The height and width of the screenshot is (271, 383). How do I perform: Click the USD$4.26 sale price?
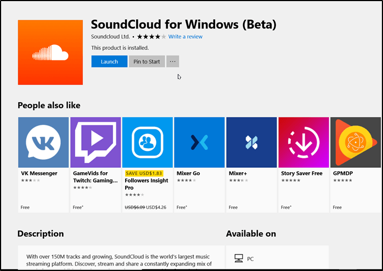click(156, 207)
